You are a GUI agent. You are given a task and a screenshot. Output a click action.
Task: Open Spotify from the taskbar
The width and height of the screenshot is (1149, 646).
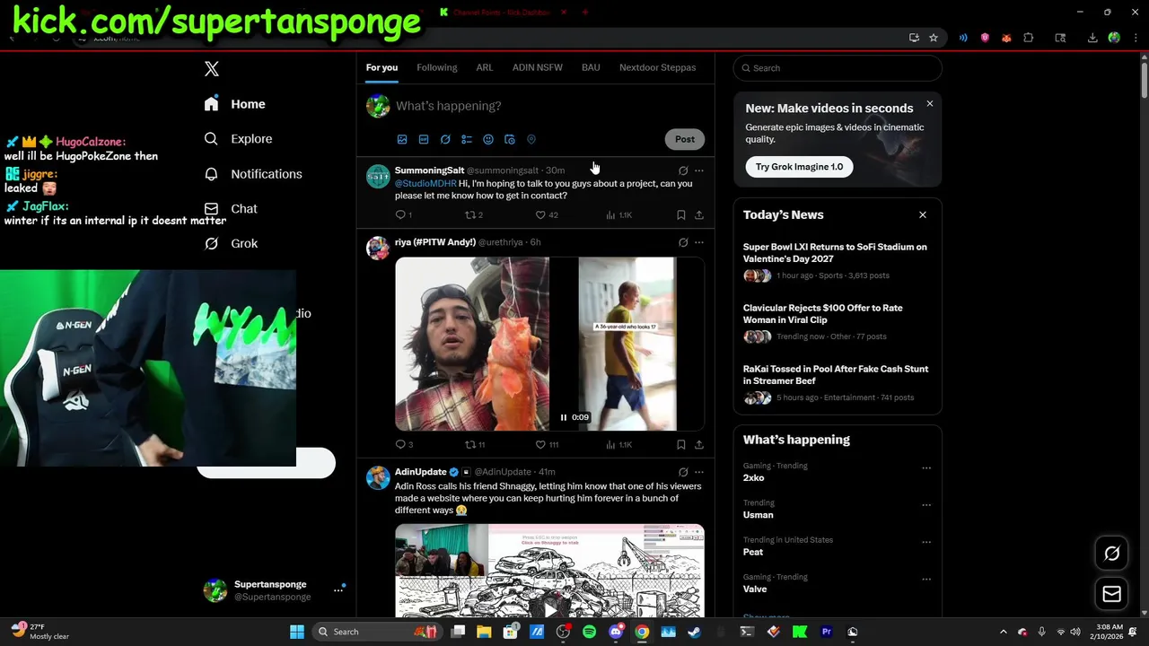(589, 632)
